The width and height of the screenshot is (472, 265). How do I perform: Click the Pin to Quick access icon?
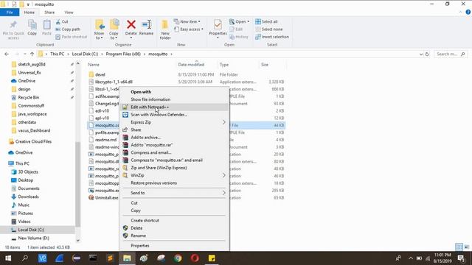(13, 24)
